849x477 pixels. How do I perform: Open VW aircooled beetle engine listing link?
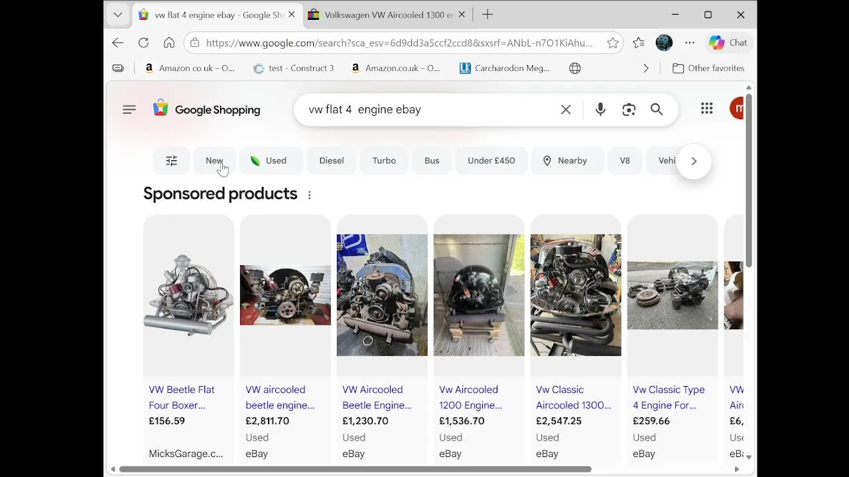[280, 397]
